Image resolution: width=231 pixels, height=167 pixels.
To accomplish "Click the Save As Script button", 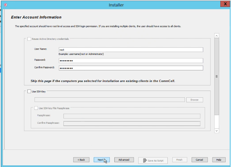I will click(x=153, y=161).
